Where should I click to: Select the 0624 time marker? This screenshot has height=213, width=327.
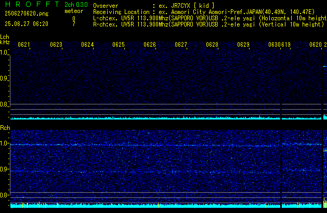coord(87,45)
